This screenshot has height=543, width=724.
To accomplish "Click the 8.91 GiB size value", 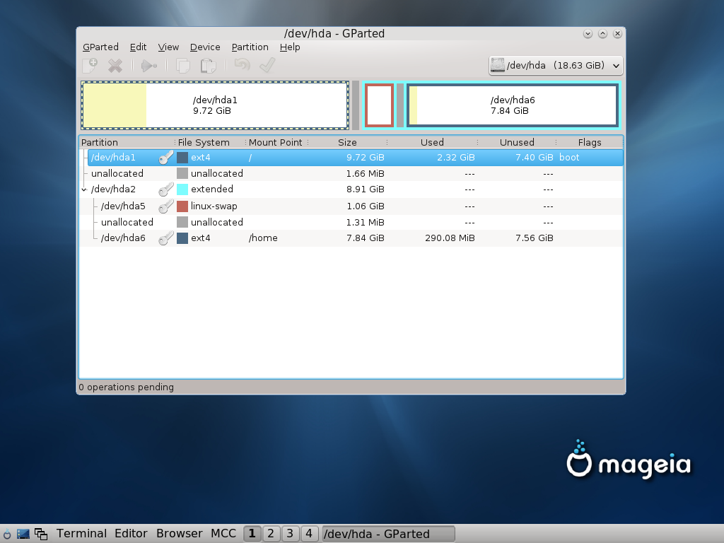I will 366,189.
